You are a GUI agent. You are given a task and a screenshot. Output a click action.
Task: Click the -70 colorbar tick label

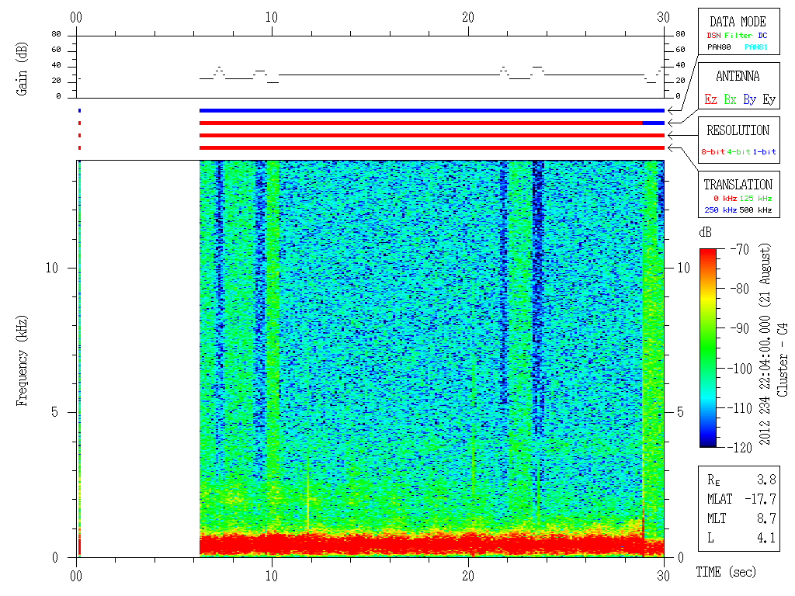(740, 249)
